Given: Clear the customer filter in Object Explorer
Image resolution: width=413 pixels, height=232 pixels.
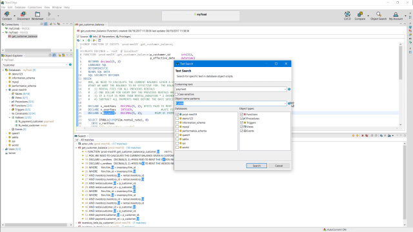Looking at the screenshot, I should tap(66, 64).
